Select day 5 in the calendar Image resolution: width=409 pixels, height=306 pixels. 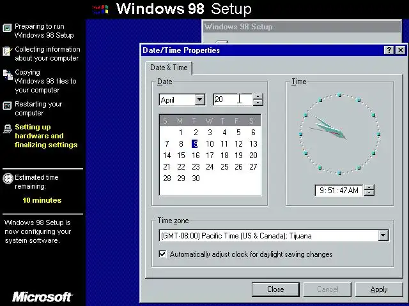tap(238, 133)
